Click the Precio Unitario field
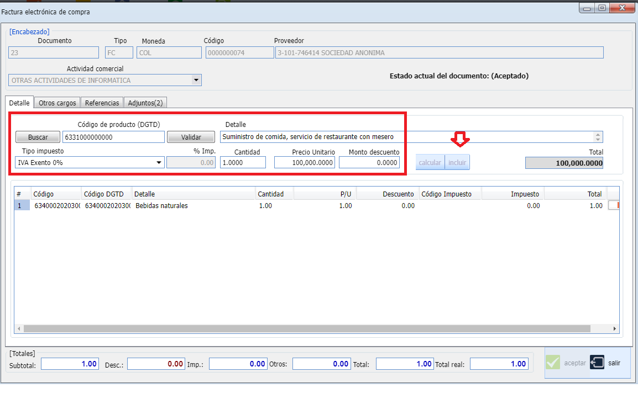638x420 pixels. click(x=305, y=162)
